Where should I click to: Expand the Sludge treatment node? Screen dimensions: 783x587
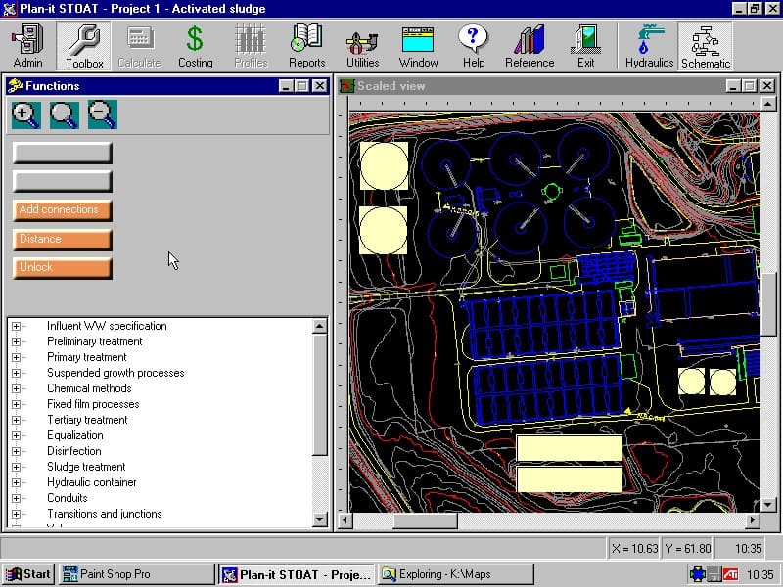(x=16, y=468)
